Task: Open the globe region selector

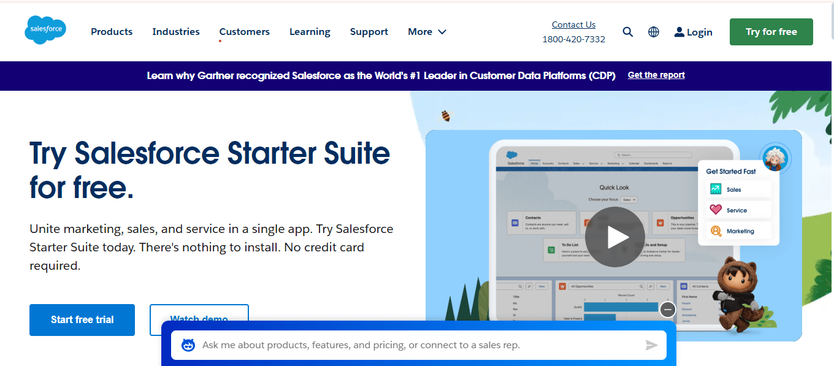Action: (654, 32)
